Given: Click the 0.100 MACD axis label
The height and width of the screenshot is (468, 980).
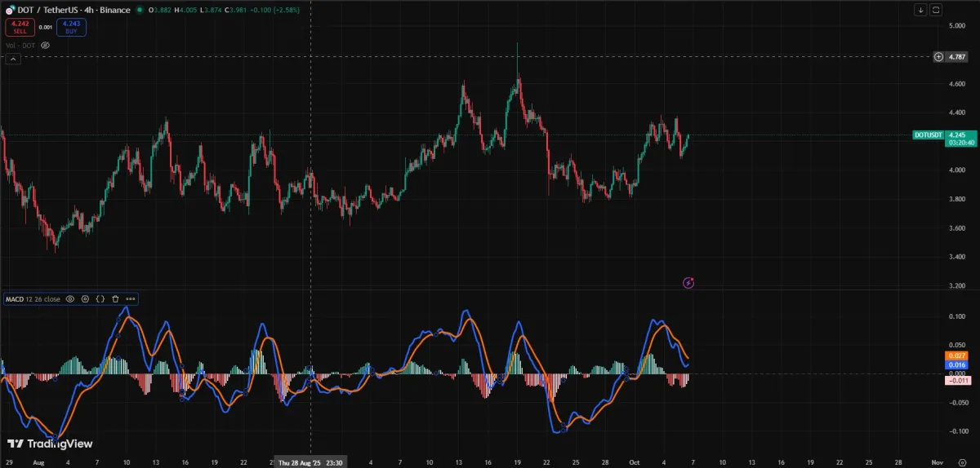Looking at the screenshot, I should click(x=958, y=316).
